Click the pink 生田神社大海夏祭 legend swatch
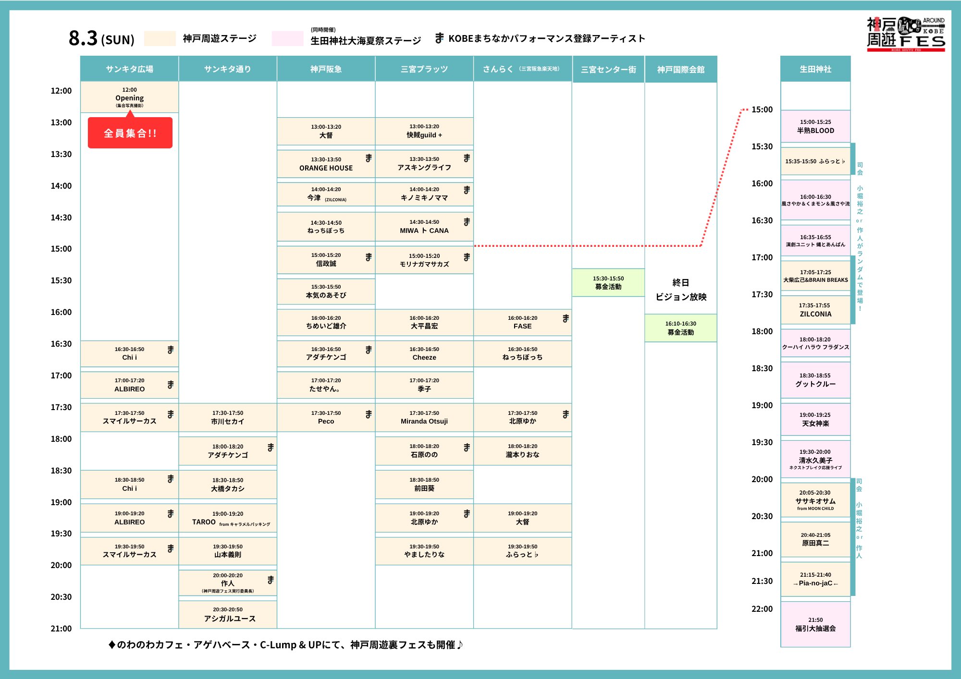Viewport: 961px width, 679px height. (287, 38)
